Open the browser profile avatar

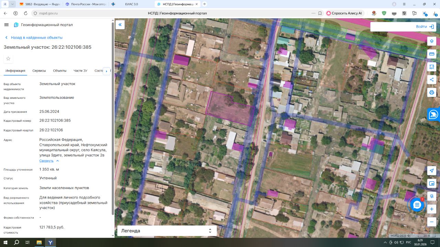click(x=394, y=4)
